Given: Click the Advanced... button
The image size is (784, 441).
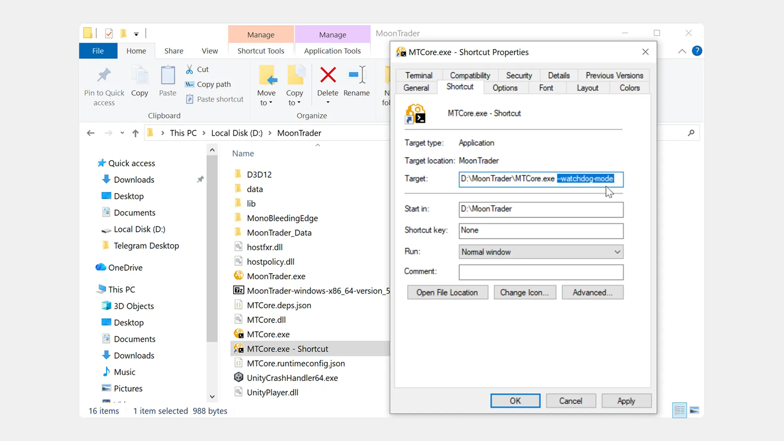Looking at the screenshot, I should pos(592,292).
